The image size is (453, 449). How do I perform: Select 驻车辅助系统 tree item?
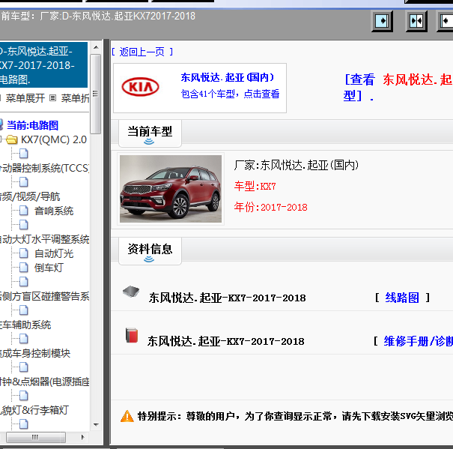(x=25, y=325)
